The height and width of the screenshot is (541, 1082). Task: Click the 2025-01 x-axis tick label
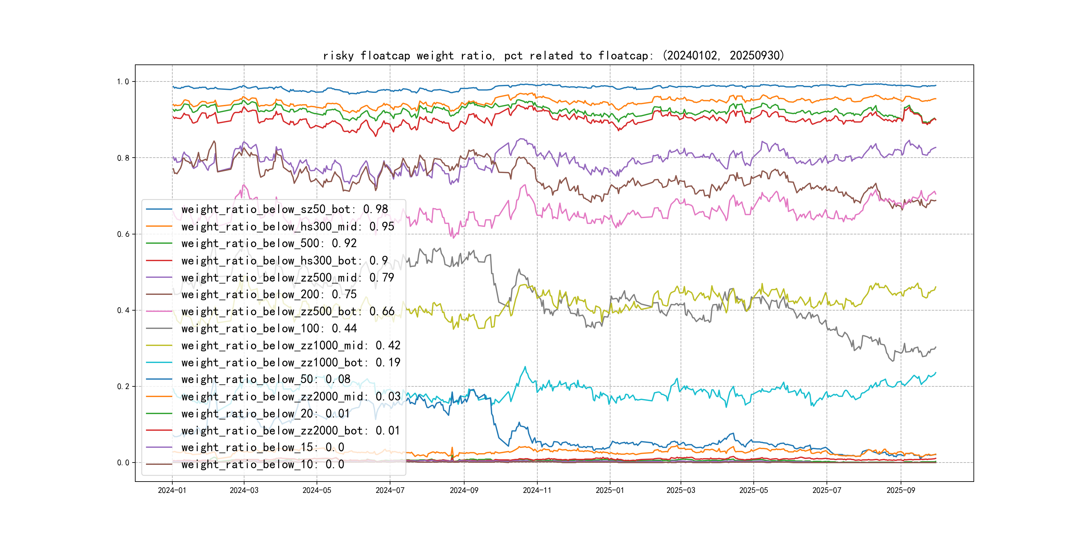[609, 490]
